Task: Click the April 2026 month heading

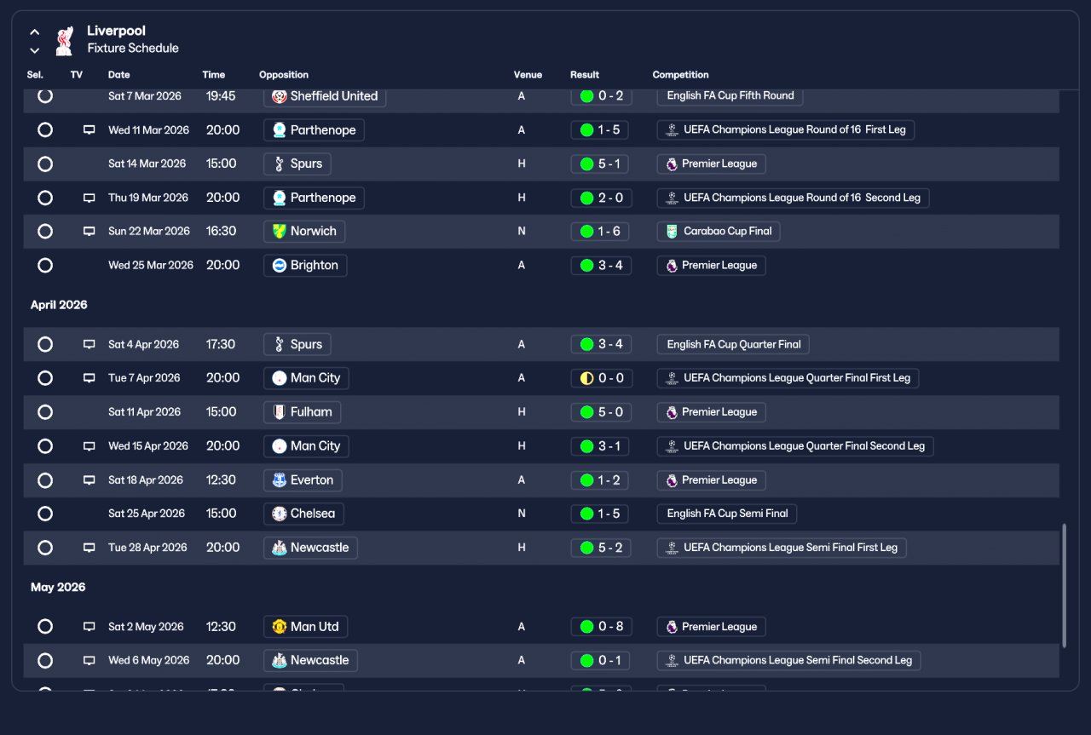Action: click(59, 305)
